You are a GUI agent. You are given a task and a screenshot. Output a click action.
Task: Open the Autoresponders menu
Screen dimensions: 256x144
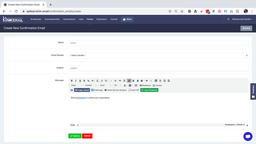[x=52, y=19]
